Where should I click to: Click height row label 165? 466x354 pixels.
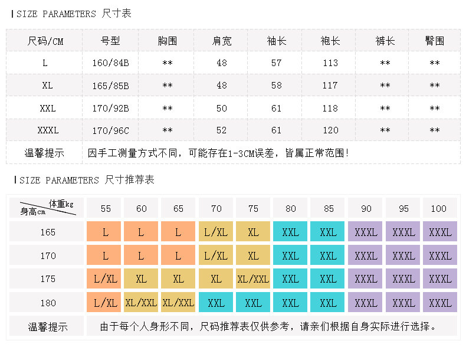point(48,232)
